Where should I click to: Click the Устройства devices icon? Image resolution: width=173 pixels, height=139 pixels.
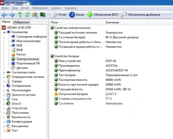coord(8,108)
